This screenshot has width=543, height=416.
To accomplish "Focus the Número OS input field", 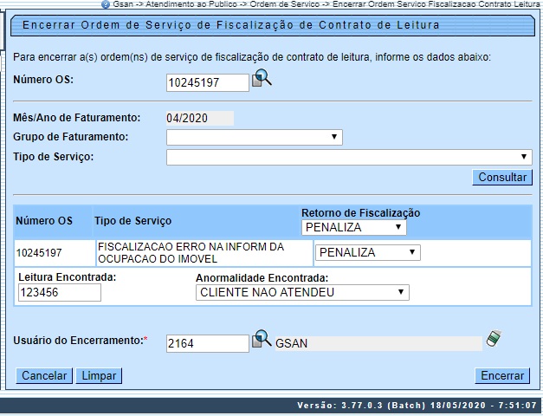I will pos(207,82).
